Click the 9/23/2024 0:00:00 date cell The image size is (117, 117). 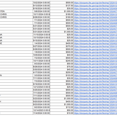tap(41, 105)
